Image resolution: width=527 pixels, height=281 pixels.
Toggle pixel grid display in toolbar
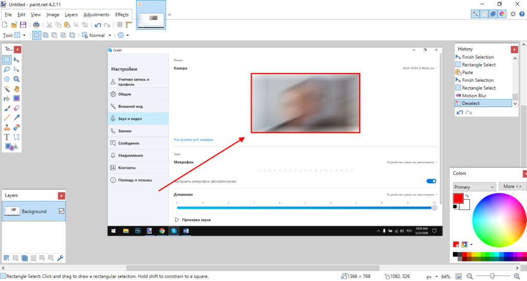119,25
